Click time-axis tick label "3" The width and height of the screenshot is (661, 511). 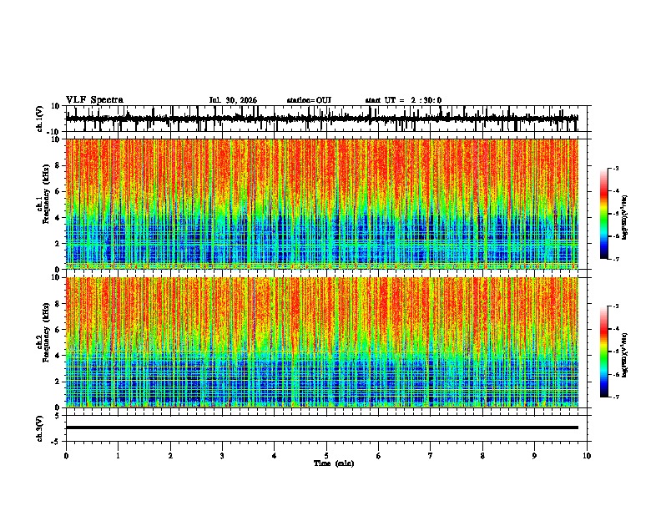coord(222,456)
